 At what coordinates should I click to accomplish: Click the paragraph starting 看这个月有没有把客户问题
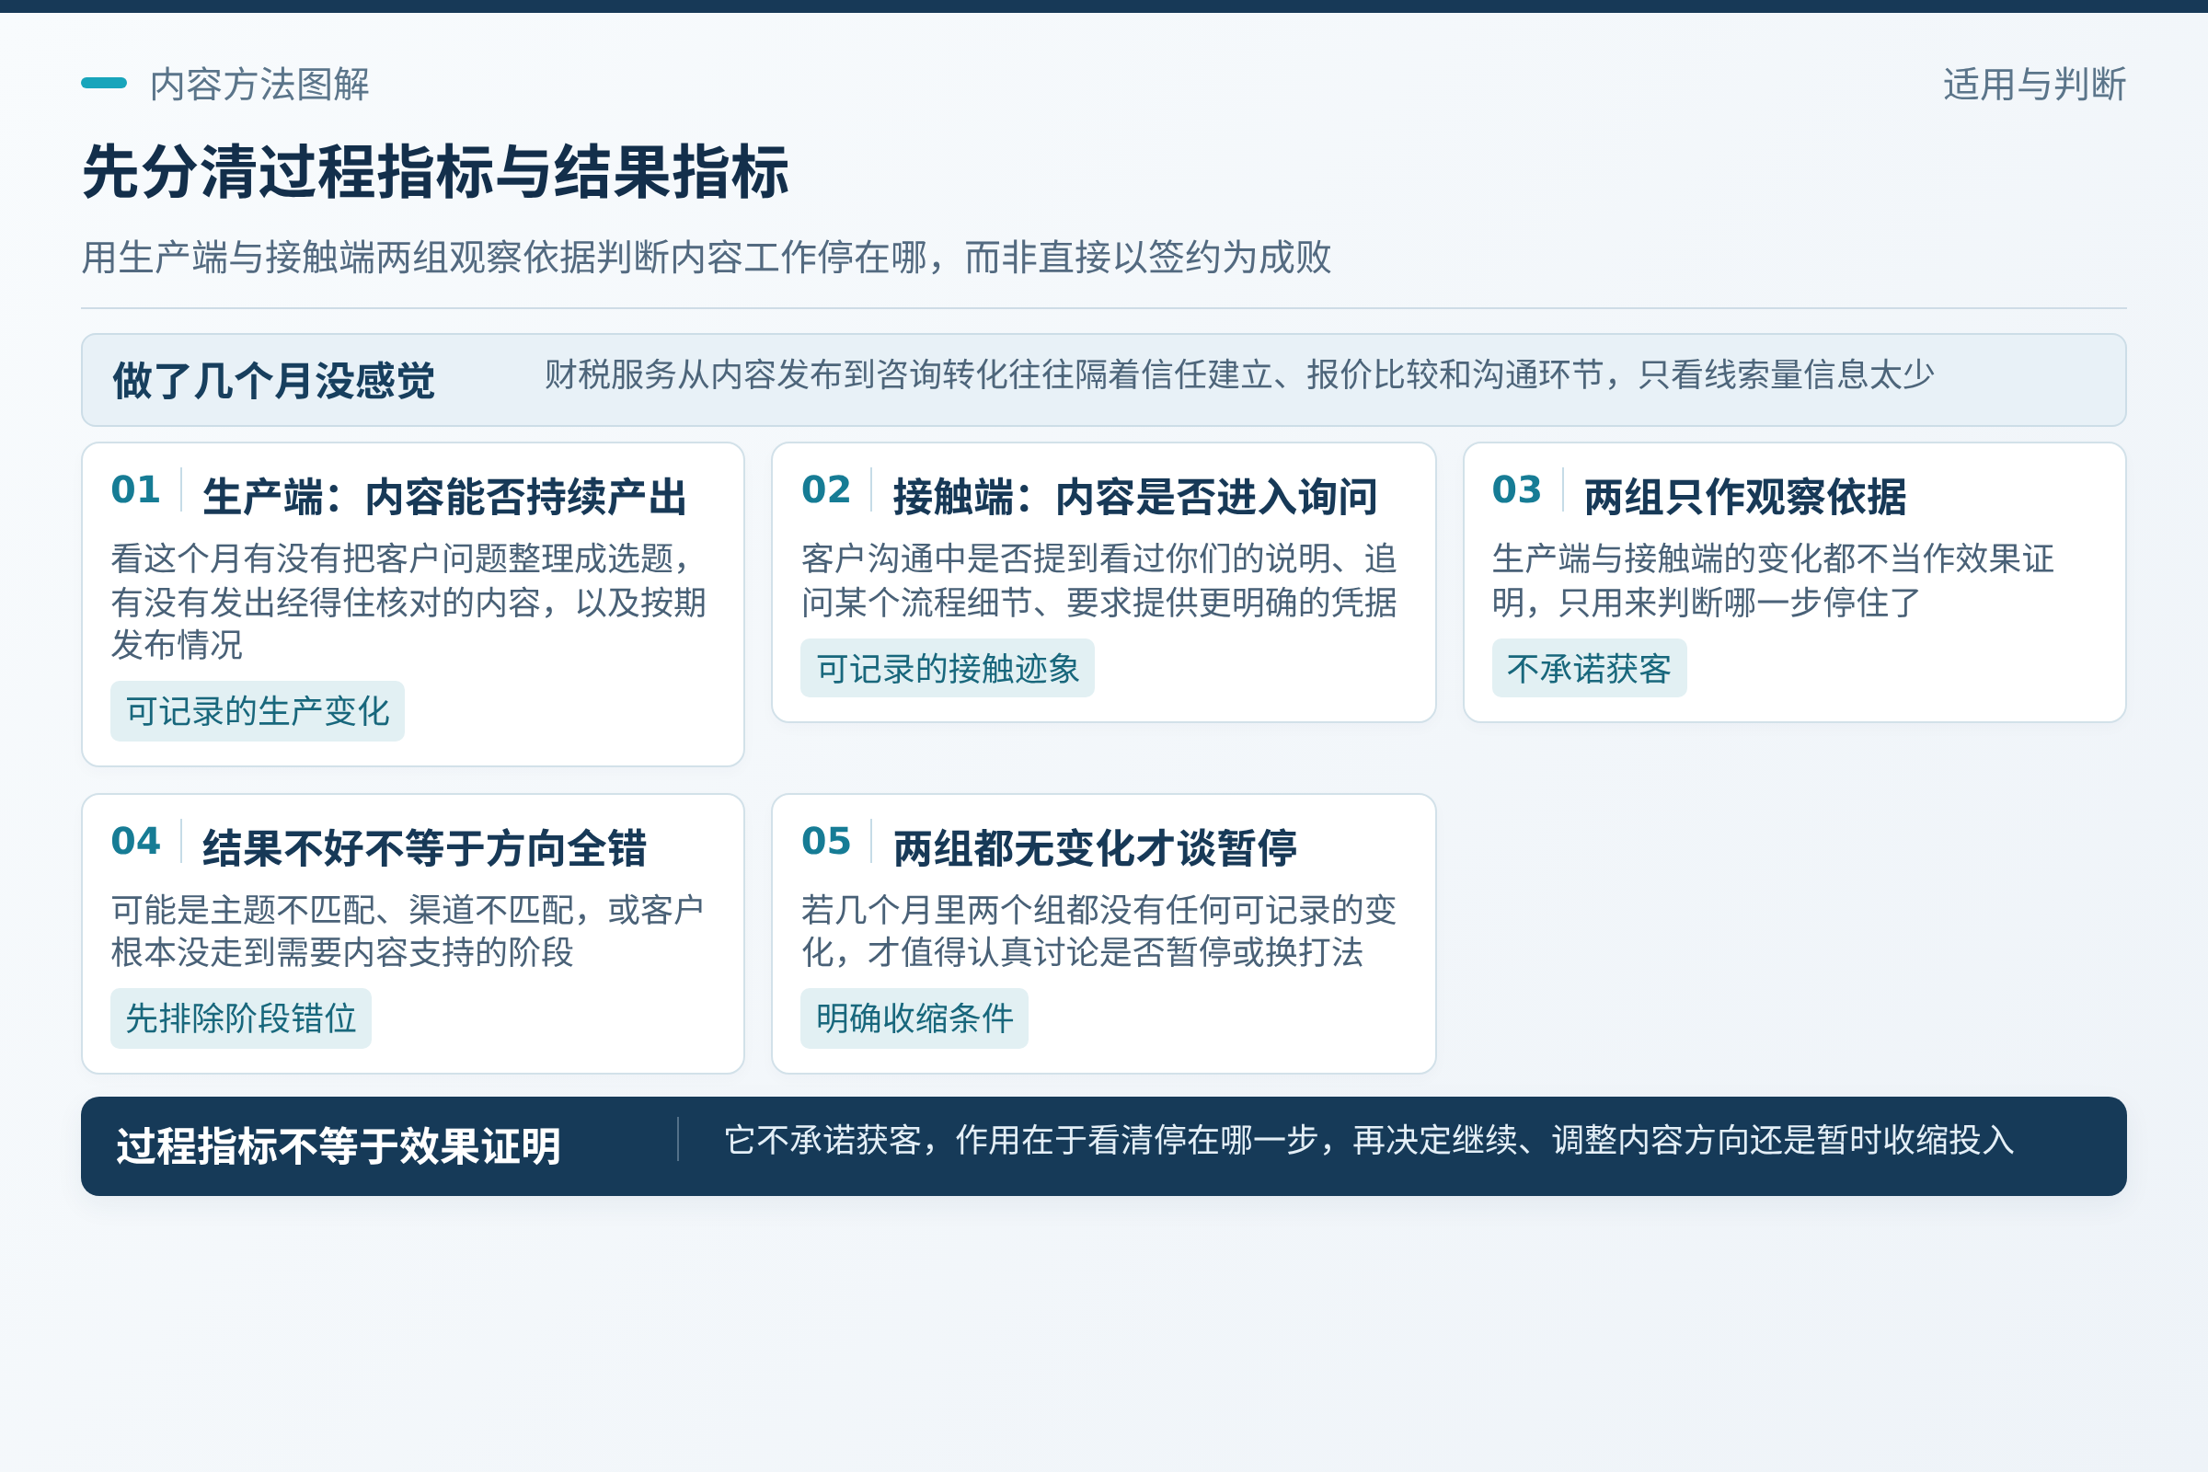[x=408, y=602]
